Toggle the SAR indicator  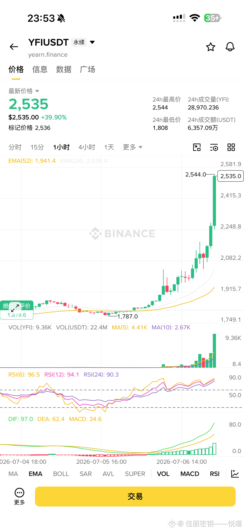tap(85, 474)
